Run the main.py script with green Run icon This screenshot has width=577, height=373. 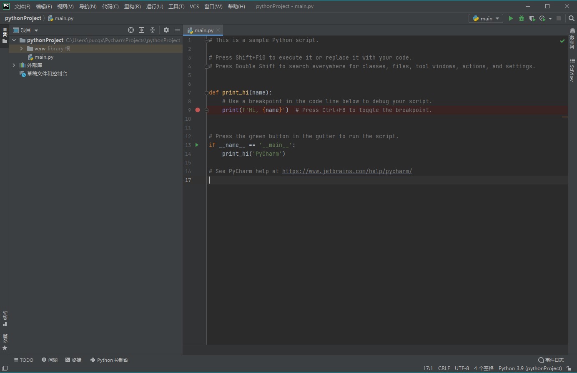pos(511,18)
